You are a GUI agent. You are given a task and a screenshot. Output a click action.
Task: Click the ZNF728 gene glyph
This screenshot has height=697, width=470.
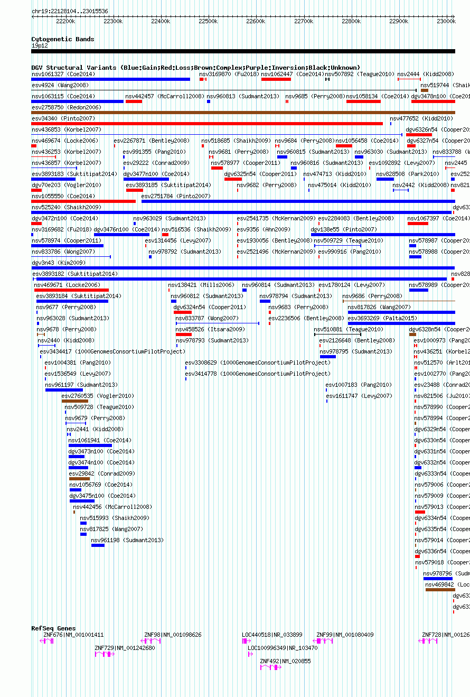click(428, 640)
